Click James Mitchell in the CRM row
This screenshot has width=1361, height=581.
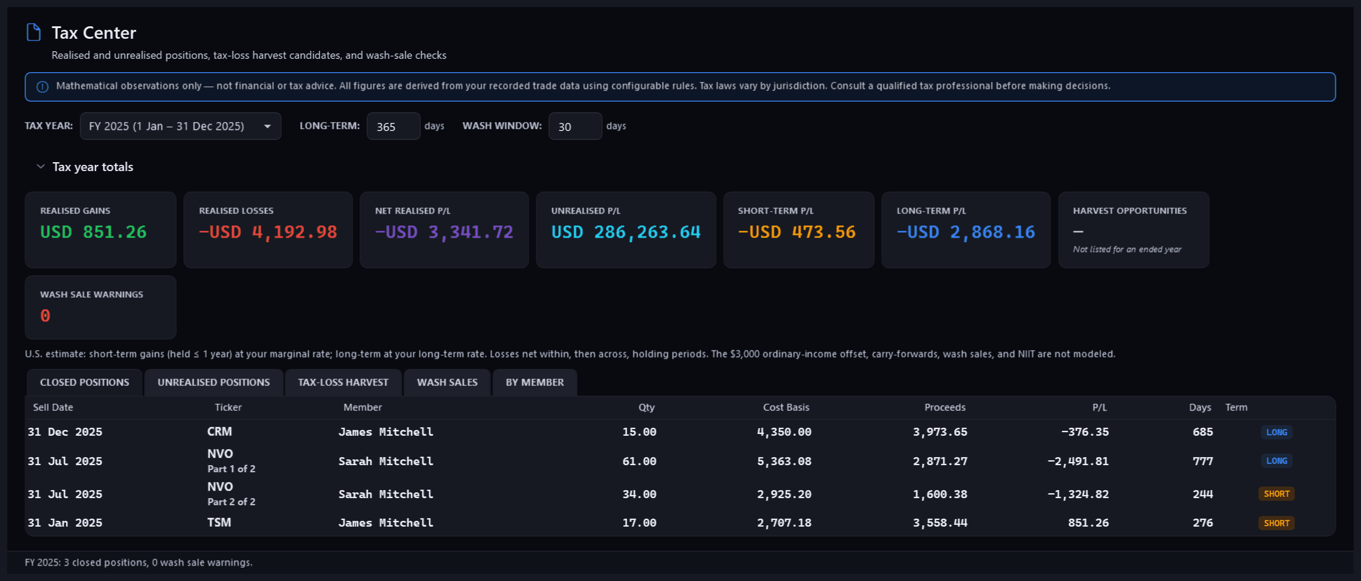(386, 432)
